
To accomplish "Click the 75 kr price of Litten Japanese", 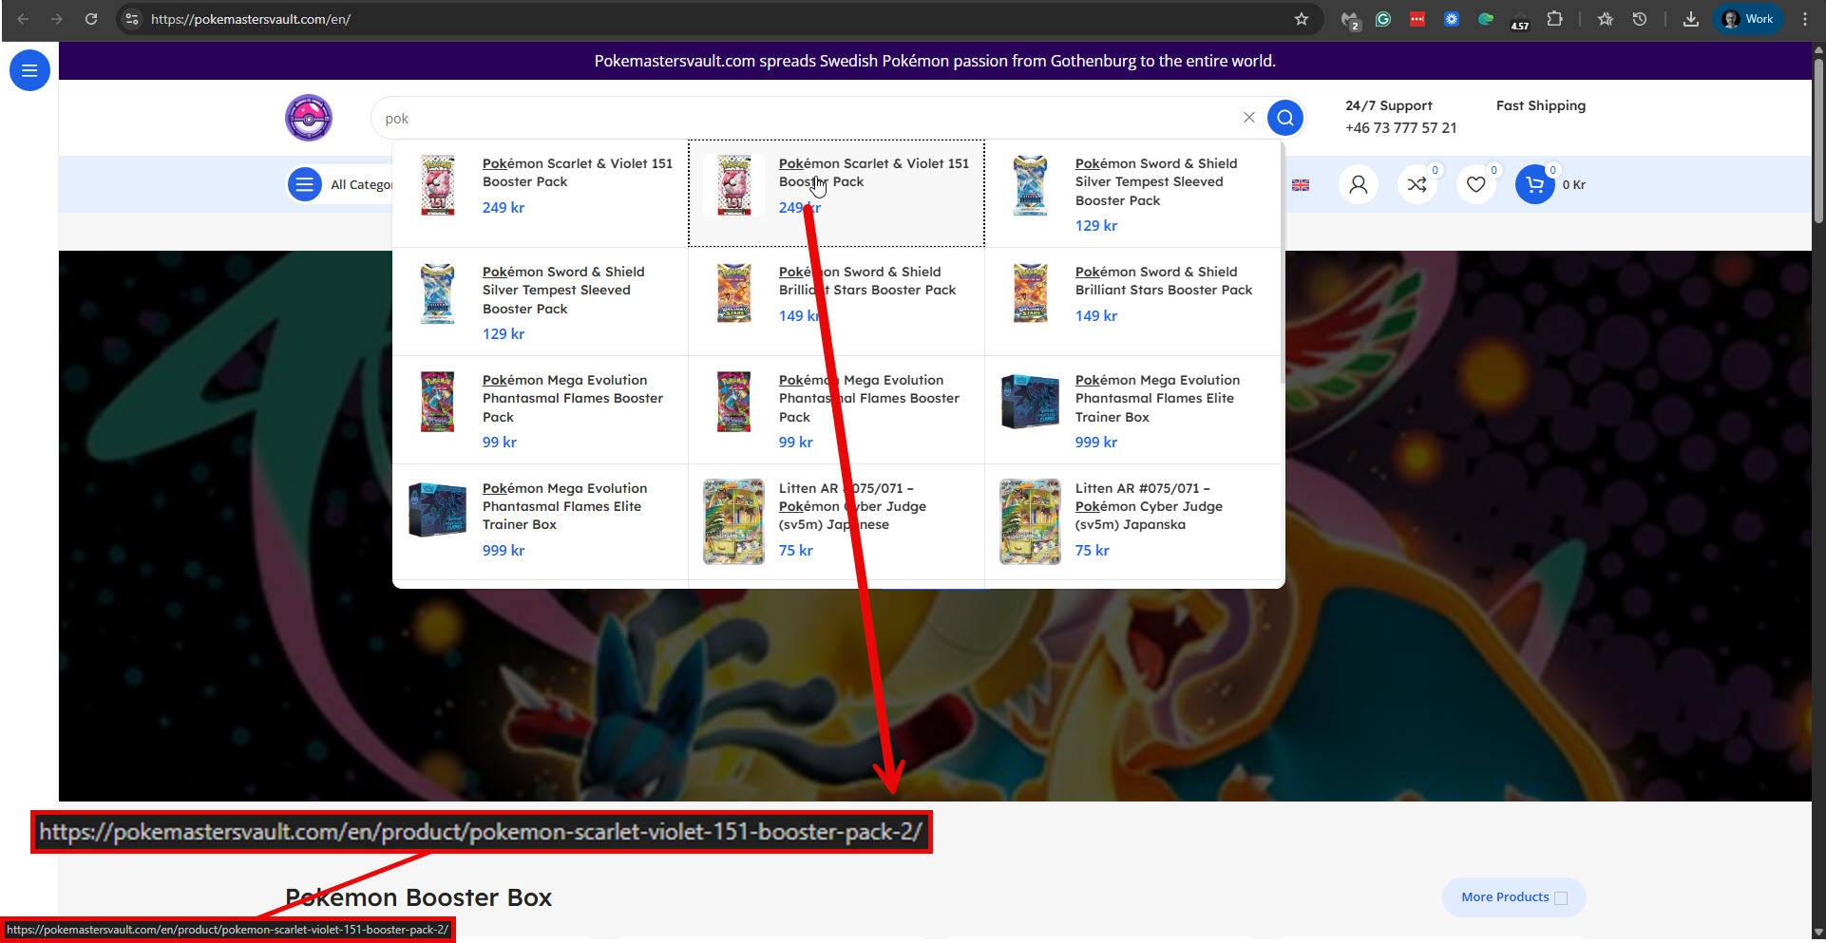I will point(796,551).
